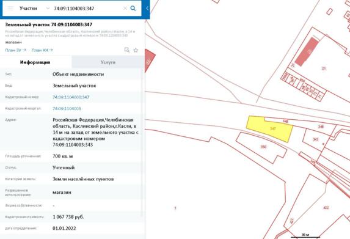This screenshot has width=350, height=239.
Task: Click the red building in parcel 21
Action: coord(307,52)
